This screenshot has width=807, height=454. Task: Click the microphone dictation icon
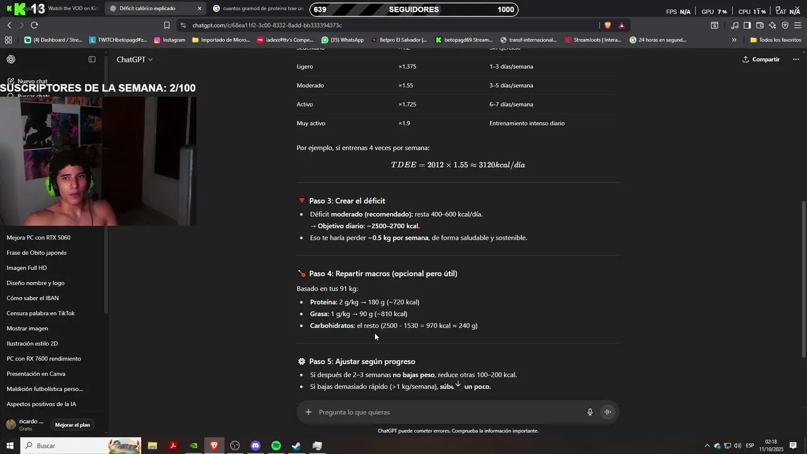point(590,412)
